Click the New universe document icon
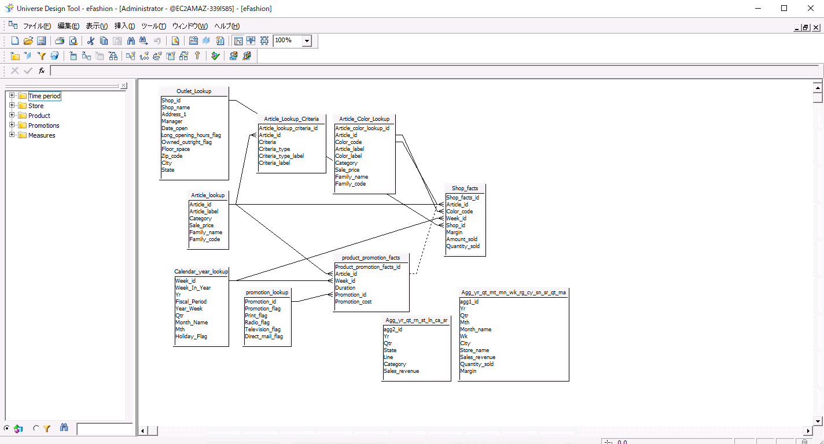The width and height of the screenshot is (824, 444). 15,40
